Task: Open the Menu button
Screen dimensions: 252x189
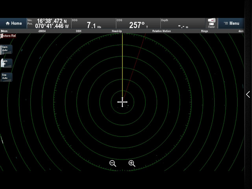Action: coord(231,23)
